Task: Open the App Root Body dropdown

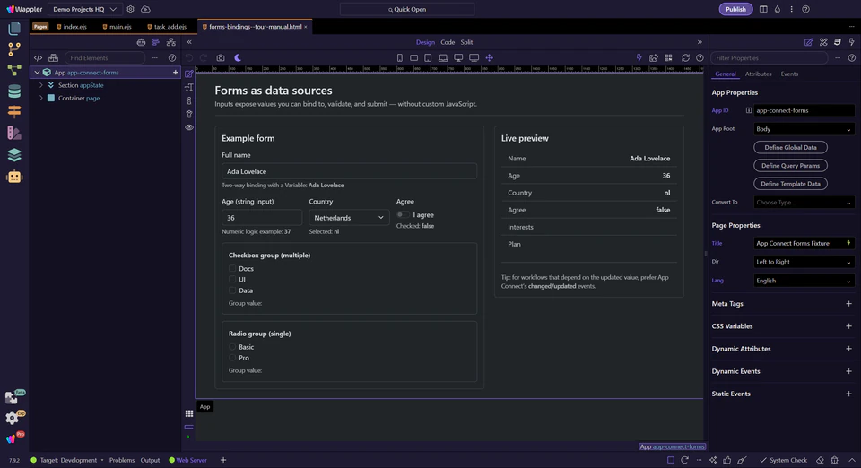Action: [x=804, y=129]
